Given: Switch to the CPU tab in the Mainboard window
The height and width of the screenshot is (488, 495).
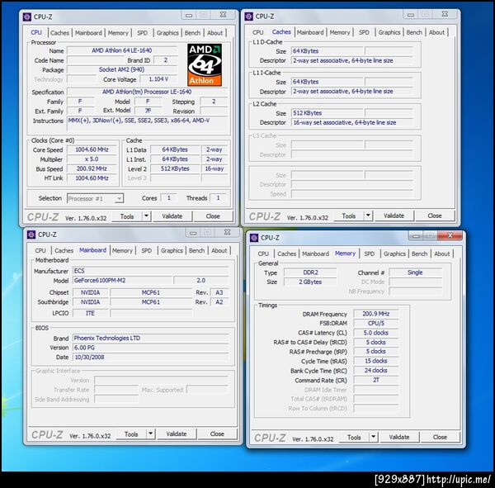Looking at the screenshot, I should point(40,250).
